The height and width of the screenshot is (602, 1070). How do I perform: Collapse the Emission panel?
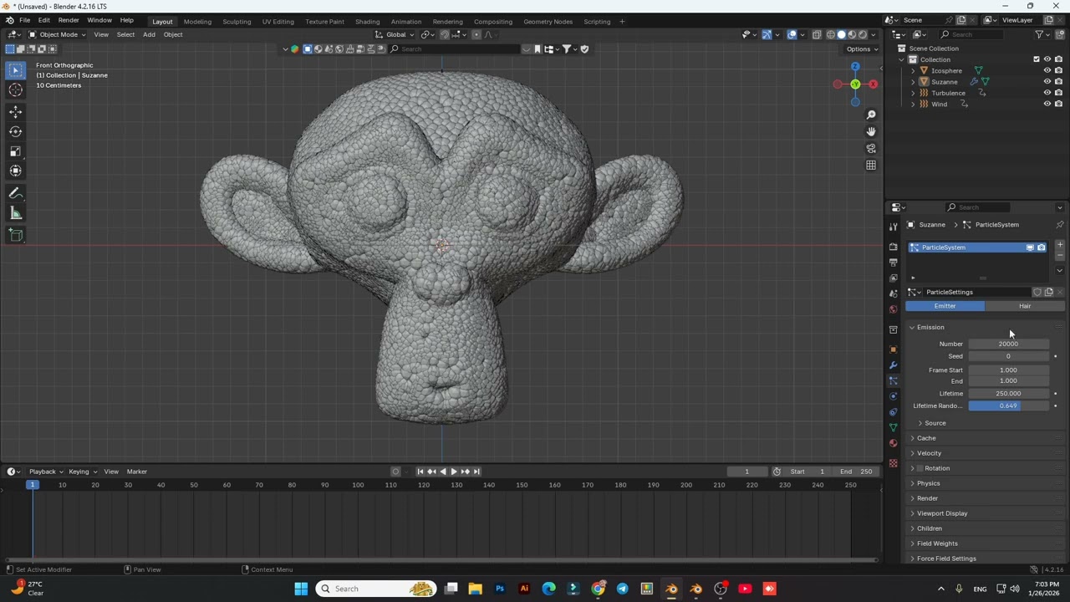tap(930, 327)
